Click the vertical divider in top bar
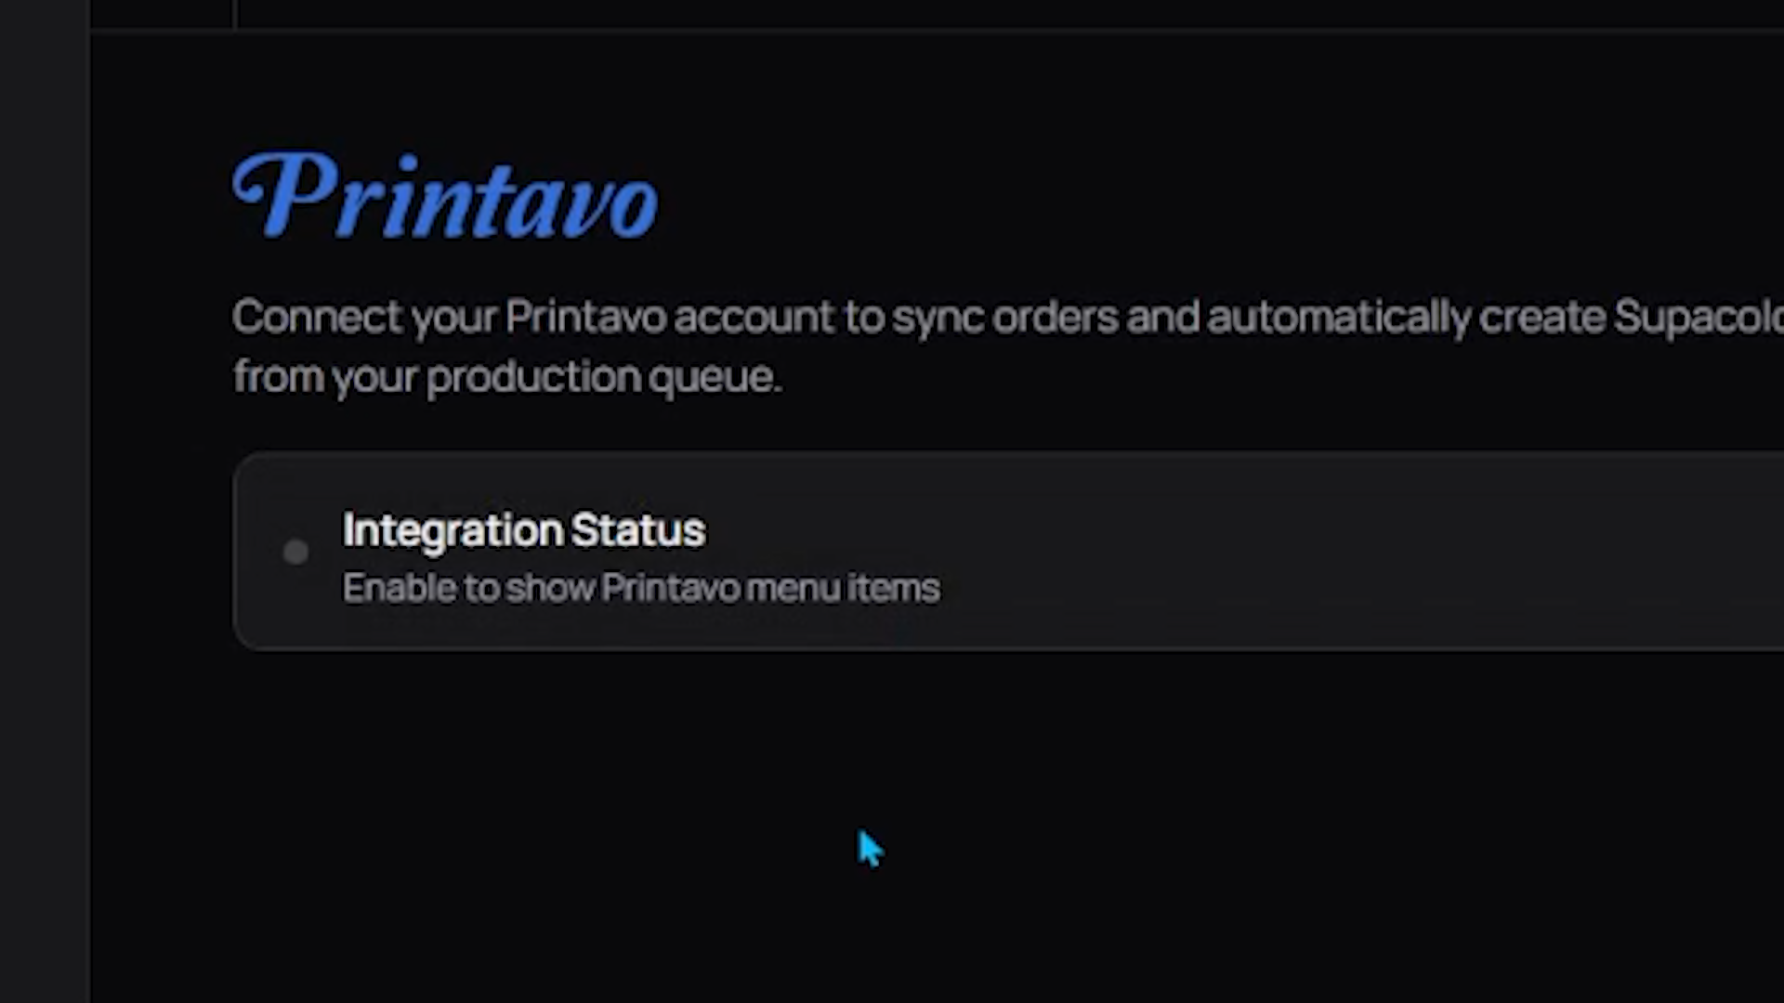This screenshot has height=1003, width=1784. (x=235, y=13)
